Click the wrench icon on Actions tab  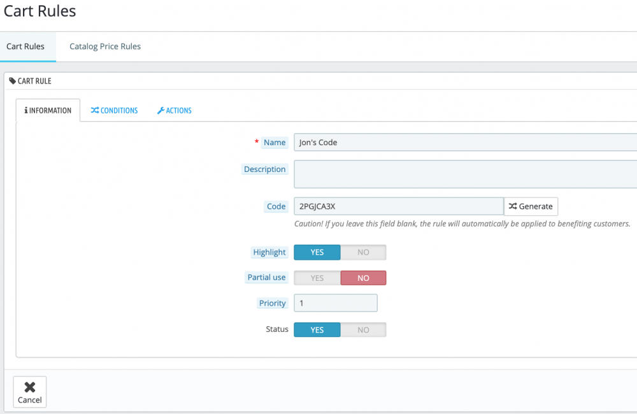[x=161, y=111]
